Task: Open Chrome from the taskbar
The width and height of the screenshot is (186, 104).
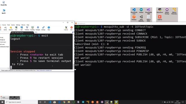Action: (64, 102)
